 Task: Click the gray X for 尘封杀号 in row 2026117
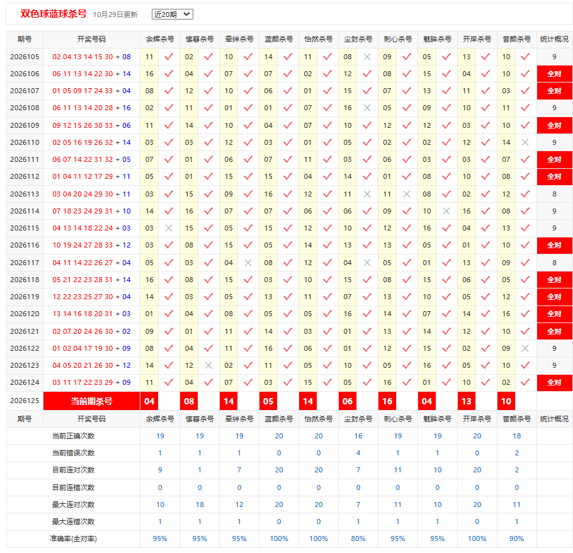pyautogui.click(x=367, y=263)
